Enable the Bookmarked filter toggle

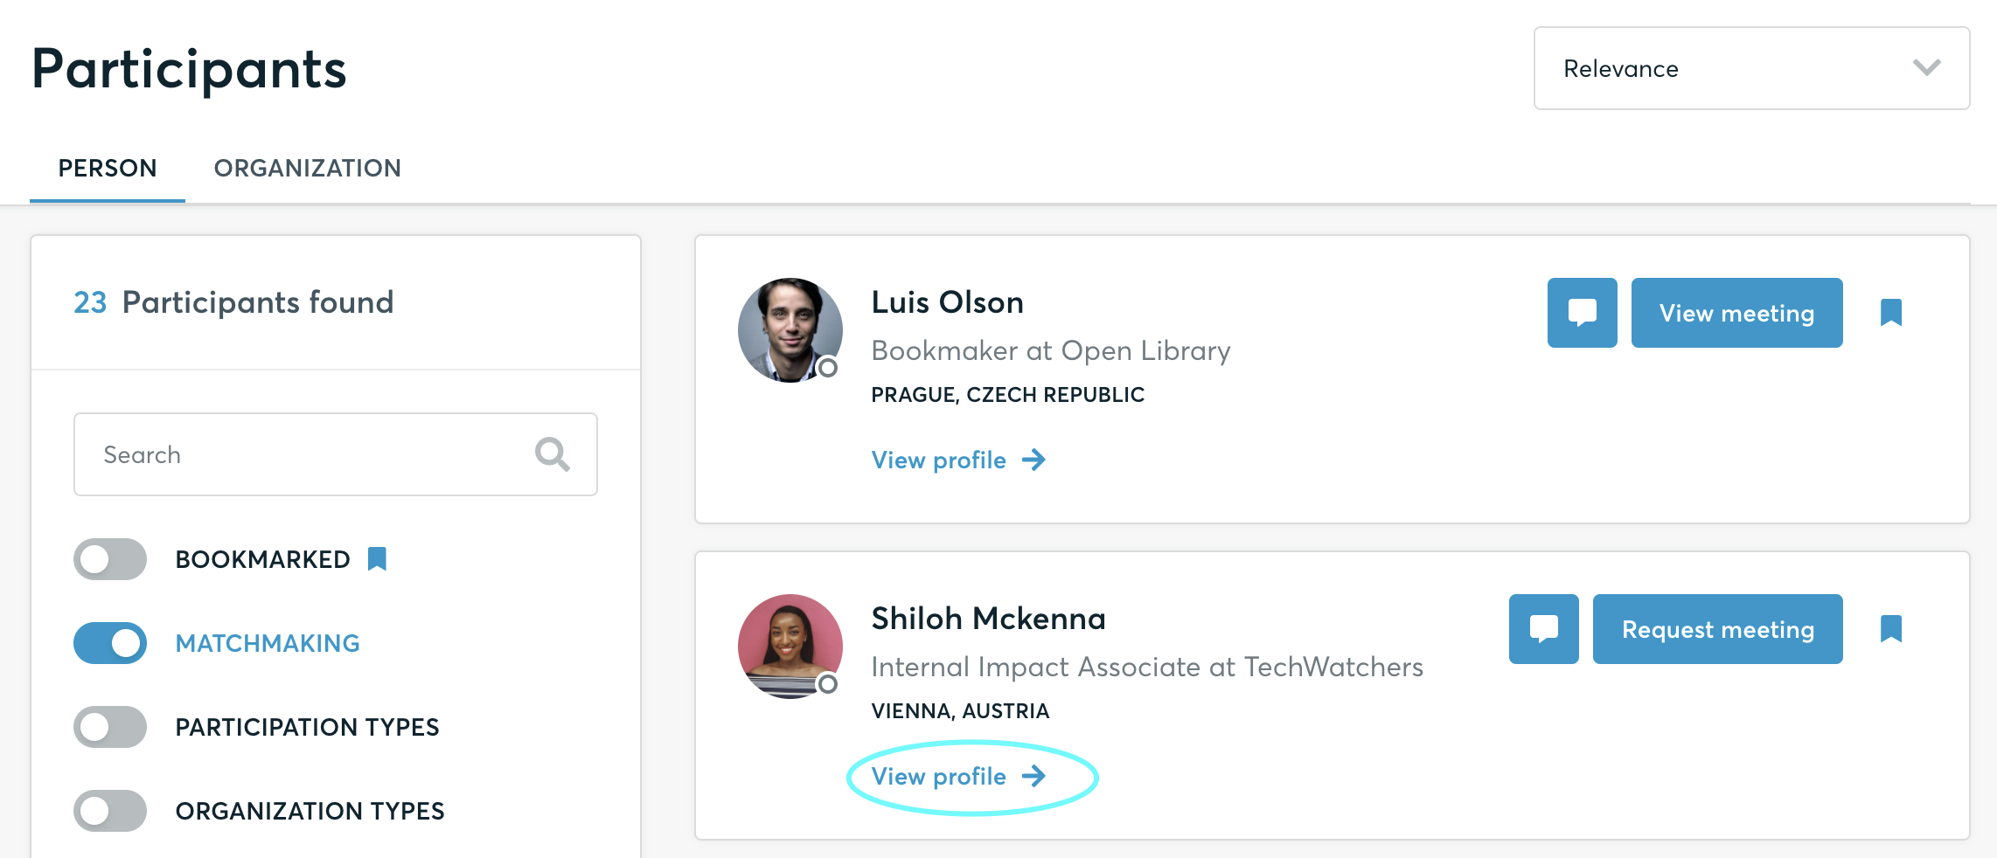point(110,559)
